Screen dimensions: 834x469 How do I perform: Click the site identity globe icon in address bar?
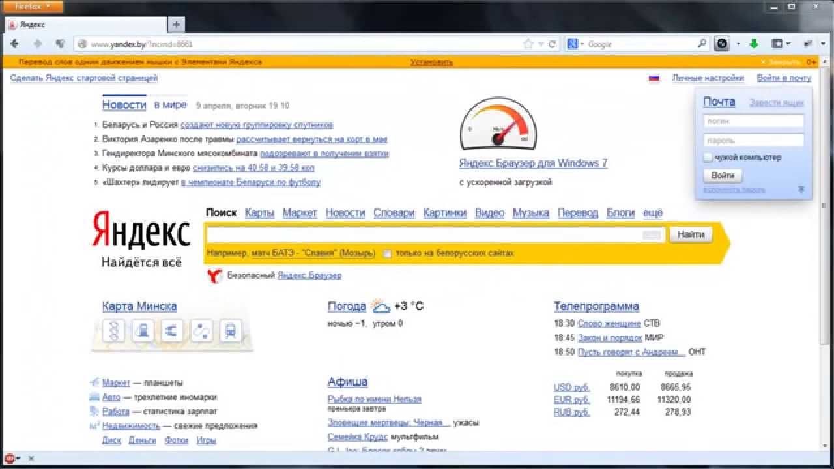83,44
